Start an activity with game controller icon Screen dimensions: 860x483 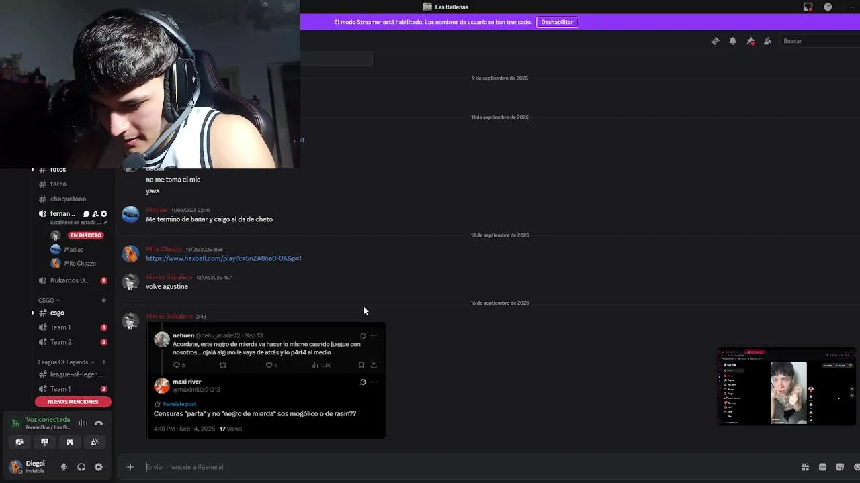(x=69, y=442)
